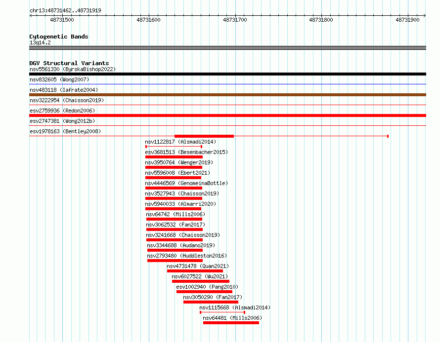Click nsv4731478 (Quan2021) label
The height and width of the screenshot is (342, 440).
[x=198, y=266]
